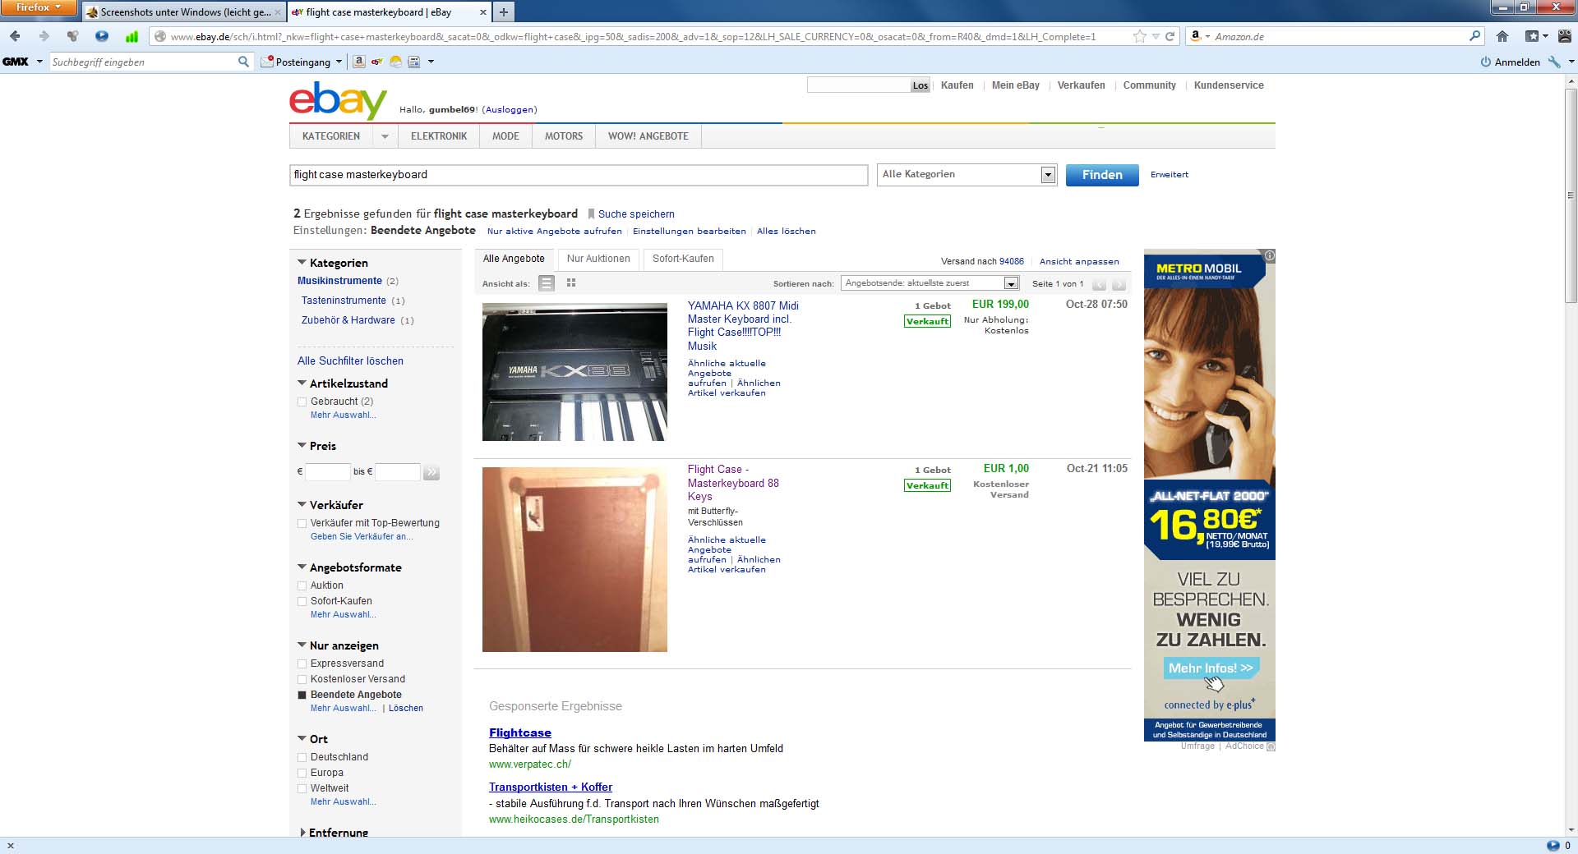The image size is (1578, 854).
Task: Click the GMX logo in toolbar
Action: [x=16, y=62]
